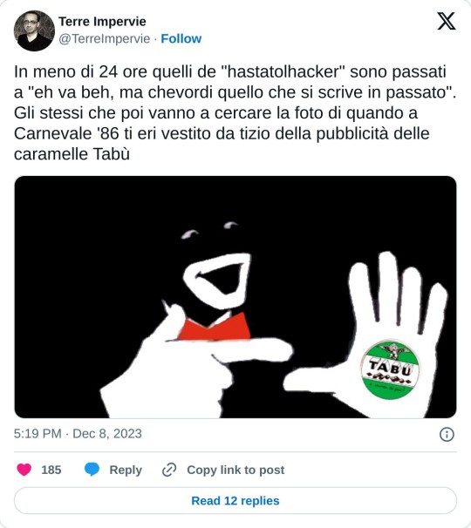Like the post with the heart icon
471x528 pixels.
tap(24, 470)
